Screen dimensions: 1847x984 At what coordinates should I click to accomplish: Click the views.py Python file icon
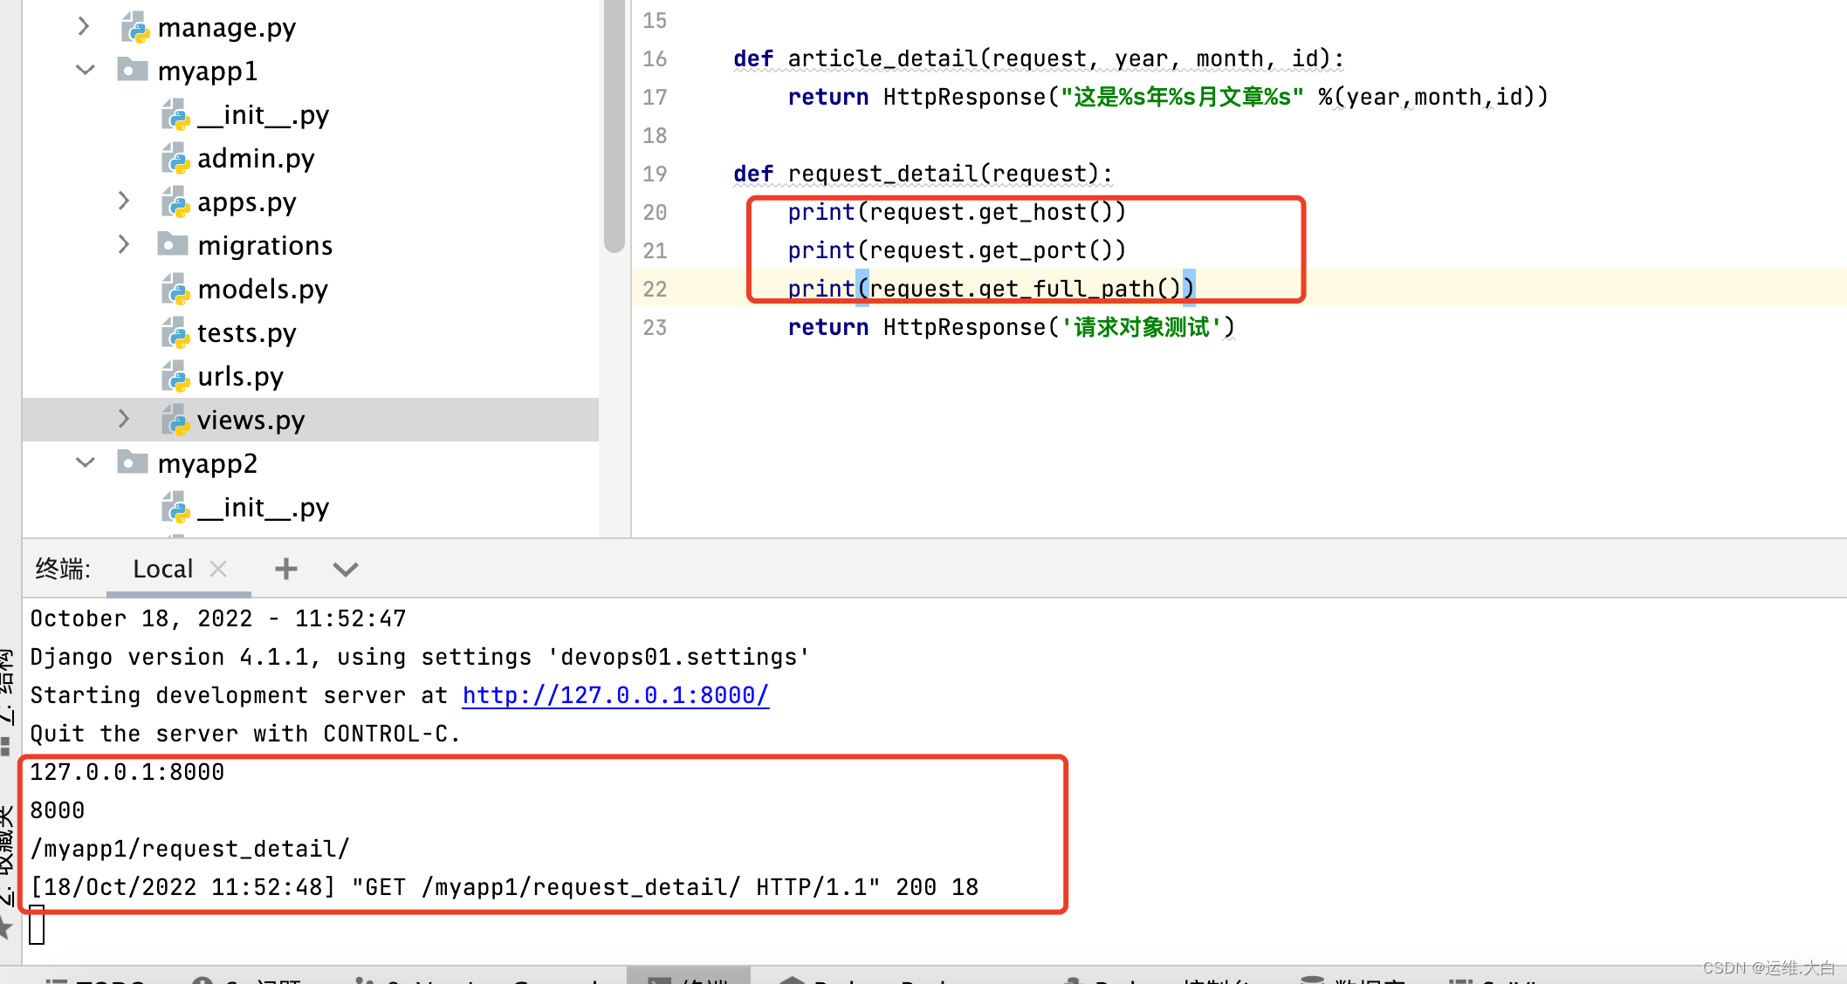pos(175,420)
